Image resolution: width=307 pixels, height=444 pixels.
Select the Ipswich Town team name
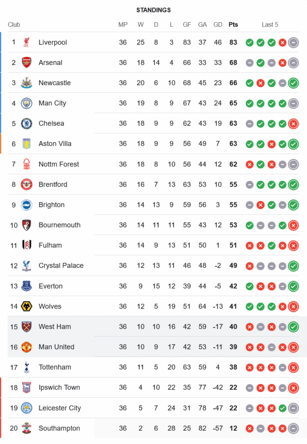[59, 388]
